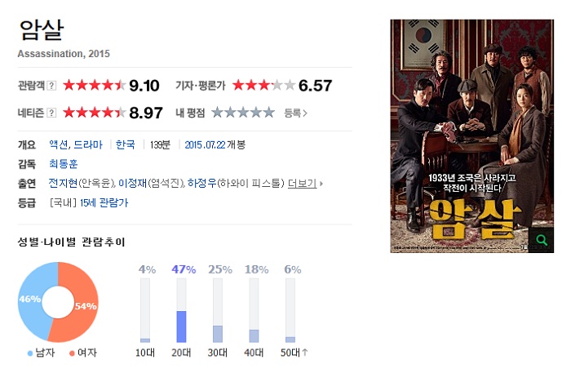Click the 2015.07.22 release date link
The image size is (571, 382).
click(x=205, y=145)
